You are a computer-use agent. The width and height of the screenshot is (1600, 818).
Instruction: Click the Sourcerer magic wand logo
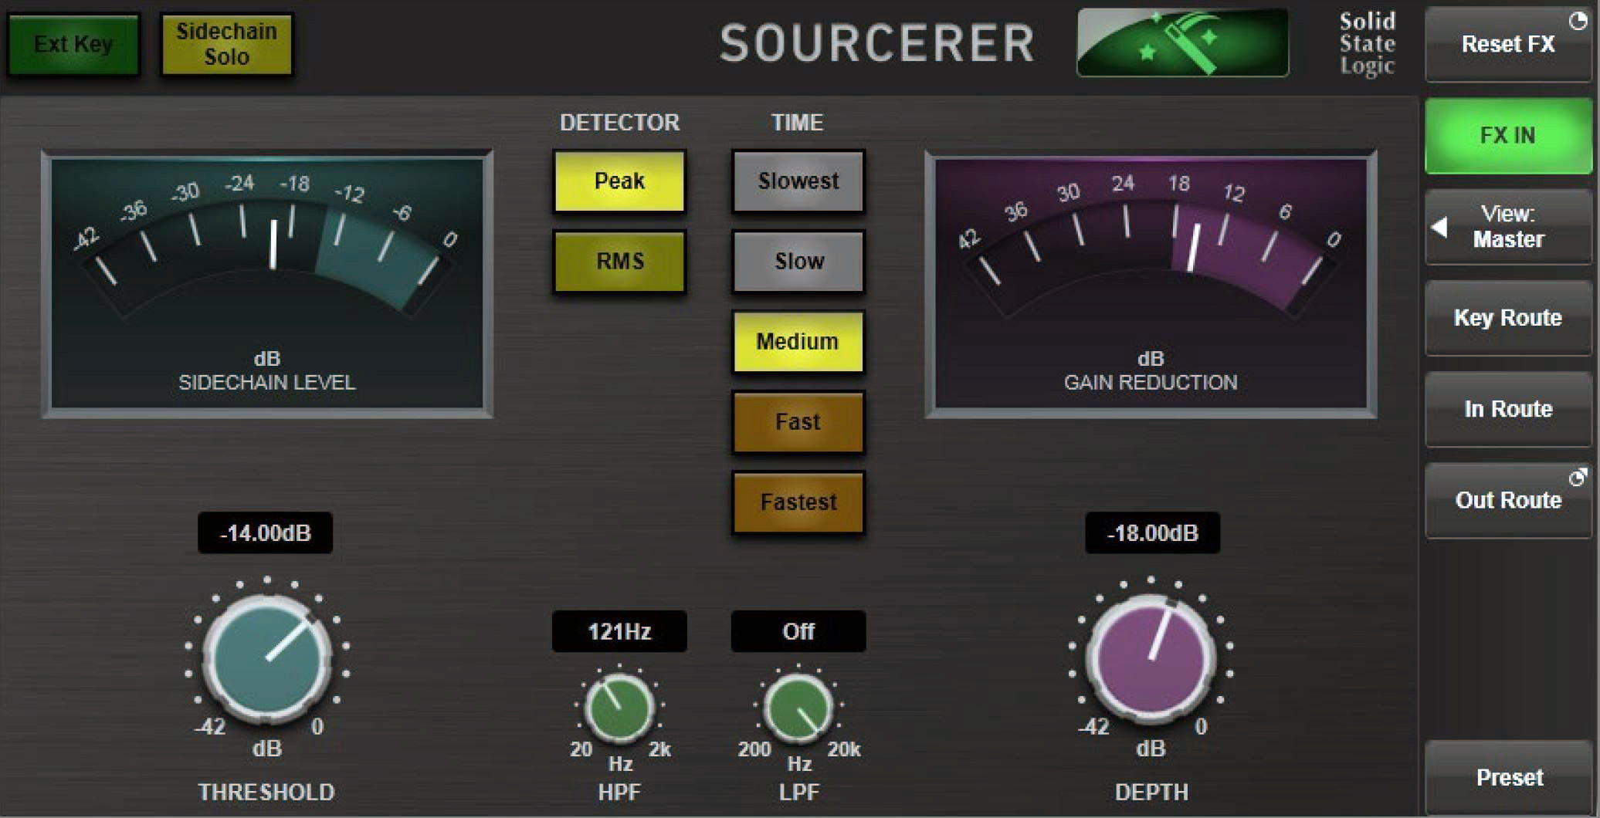click(x=1182, y=42)
